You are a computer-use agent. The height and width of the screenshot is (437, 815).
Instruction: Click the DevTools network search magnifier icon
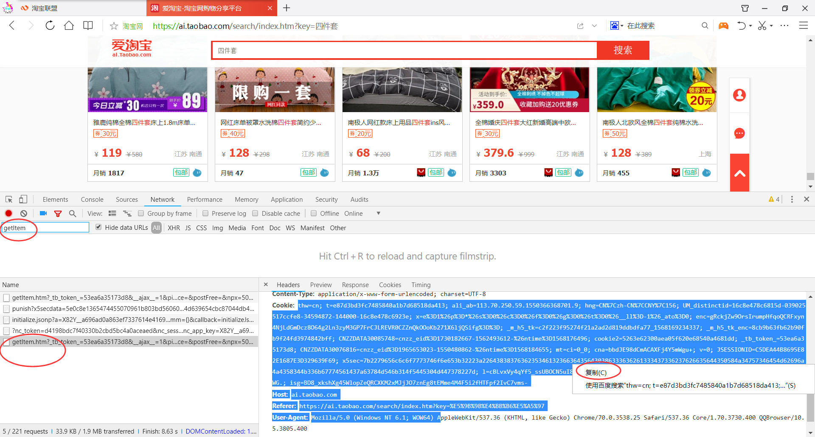(73, 214)
